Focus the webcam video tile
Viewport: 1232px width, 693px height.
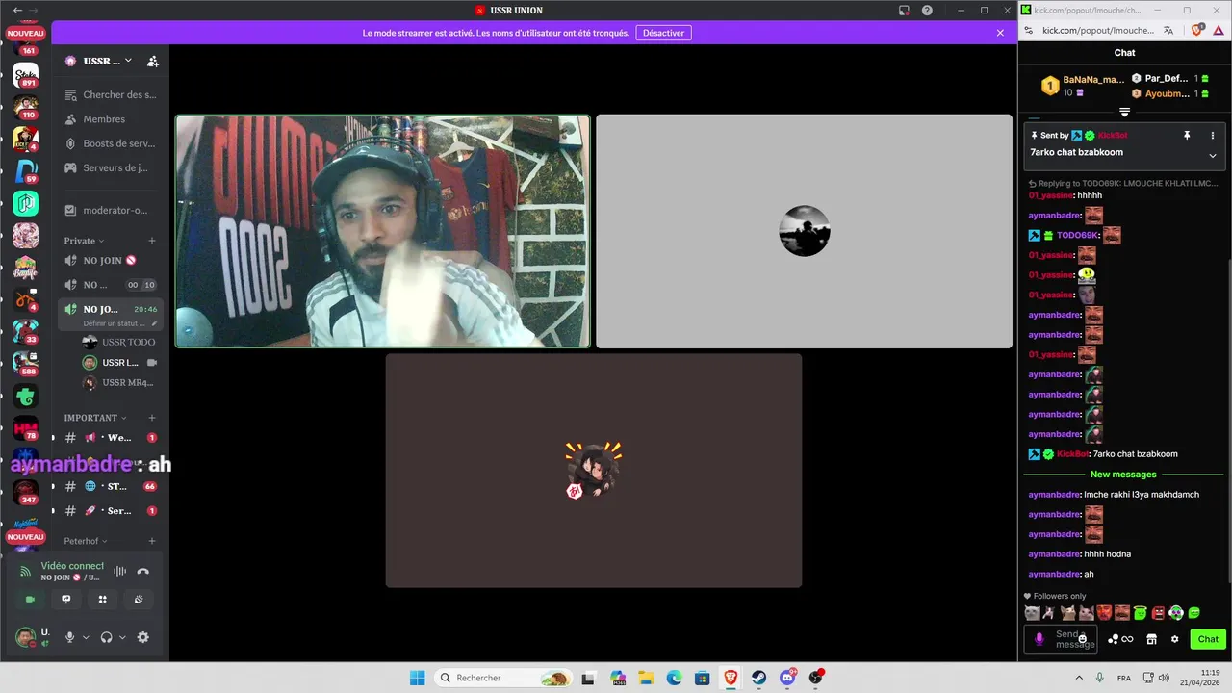click(382, 231)
